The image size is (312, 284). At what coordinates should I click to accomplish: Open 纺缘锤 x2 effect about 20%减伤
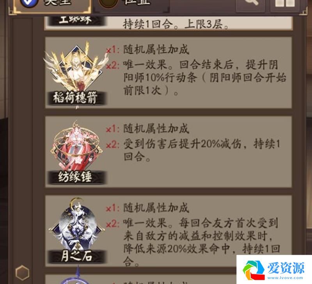(201, 150)
